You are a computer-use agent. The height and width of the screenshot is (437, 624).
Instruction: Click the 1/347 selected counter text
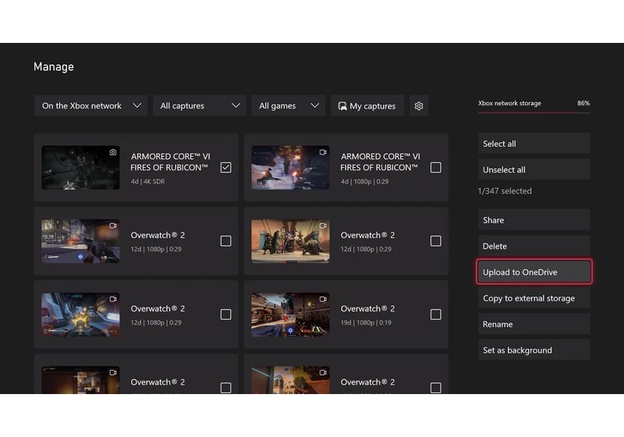pos(505,191)
